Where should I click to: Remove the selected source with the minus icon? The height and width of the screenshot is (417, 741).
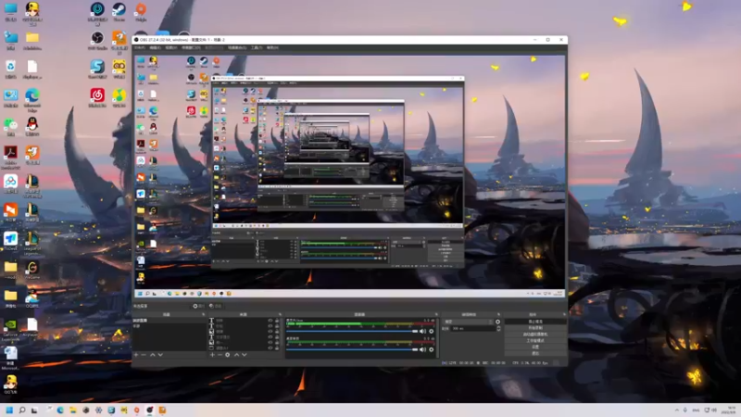pyautogui.click(x=220, y=355)
